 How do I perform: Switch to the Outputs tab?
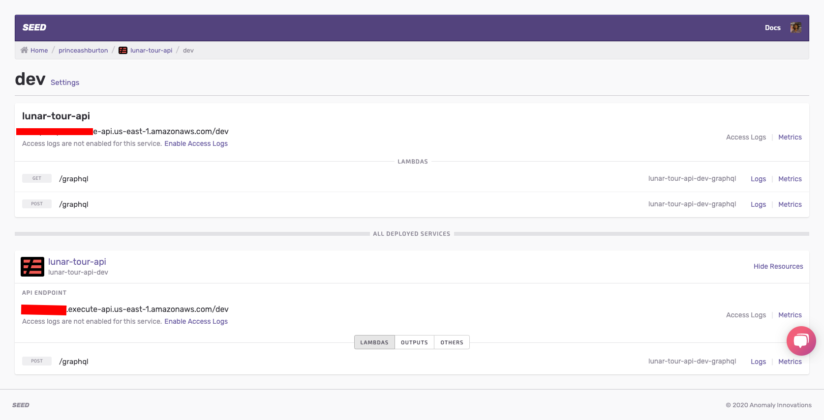pyautogui.click(x=414, y=342)
